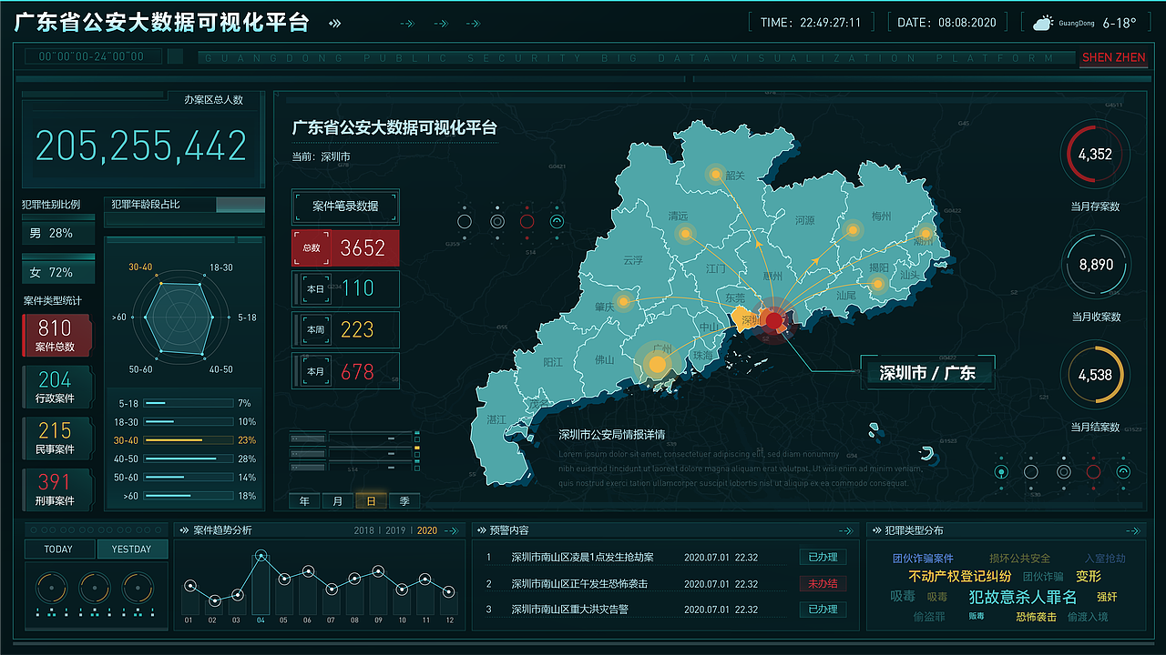Click month 04 peak point on trend chart
This screenshot has height=655, width=1166.
pyautogui.click(x=261, y=555)
